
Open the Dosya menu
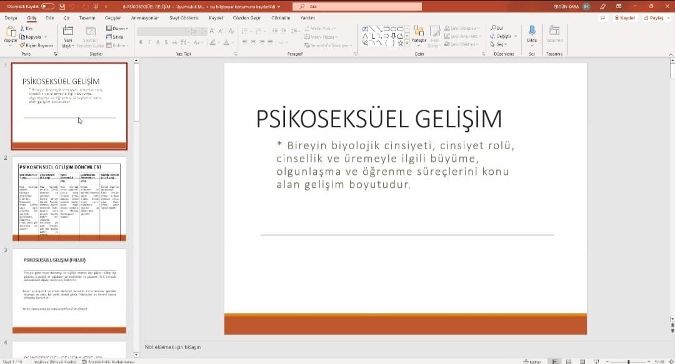click(x=11, y=18)
